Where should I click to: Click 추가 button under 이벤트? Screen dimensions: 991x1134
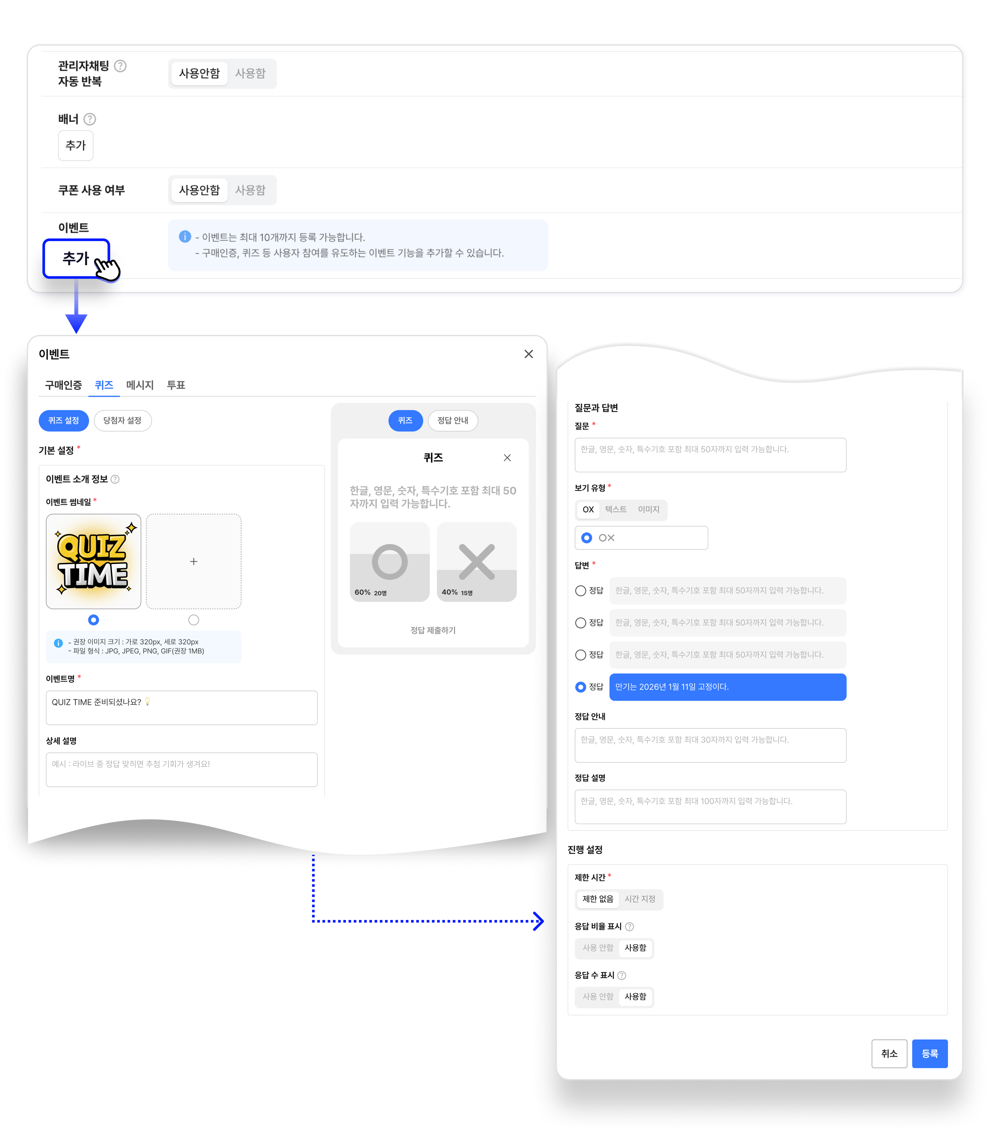pos(76,258)
